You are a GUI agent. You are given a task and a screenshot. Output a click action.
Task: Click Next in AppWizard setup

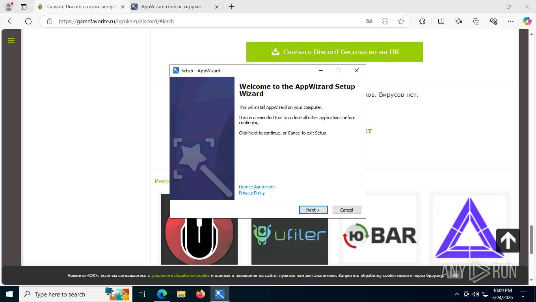tap(314, 210)
